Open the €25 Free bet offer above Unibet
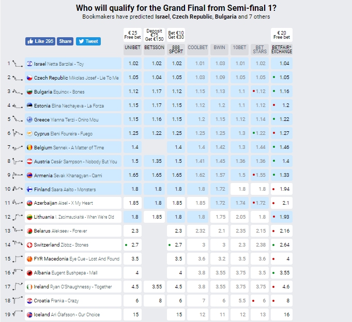352x322 pixels. coord(132,35)
